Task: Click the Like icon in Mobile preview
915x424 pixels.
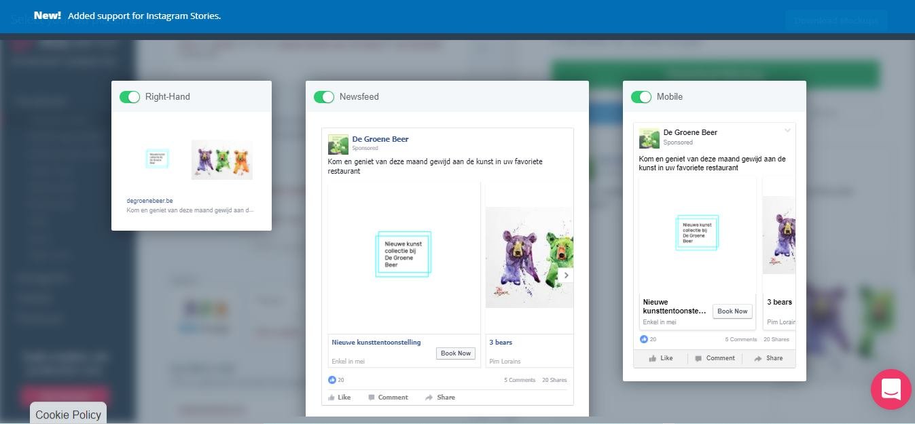Action: pyautogui.click(x=653, y=358)
